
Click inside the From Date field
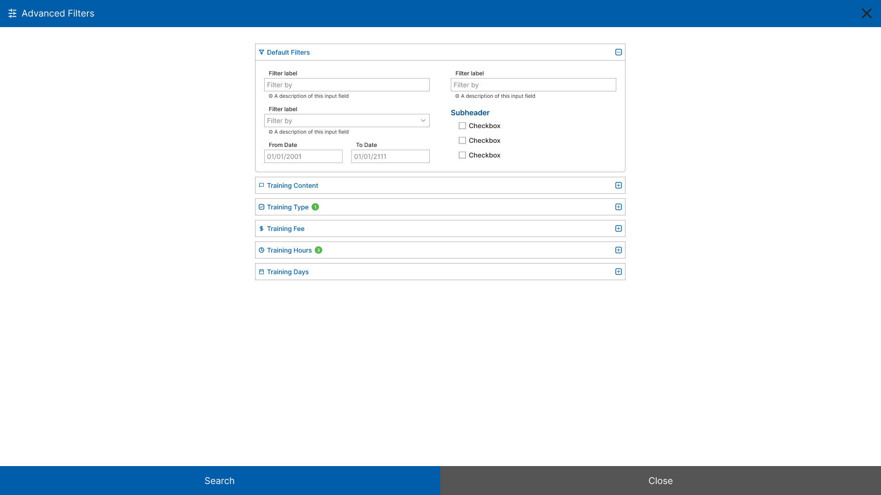point(303,156)
